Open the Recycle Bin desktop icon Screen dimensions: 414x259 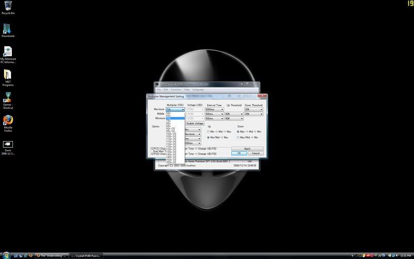[x=8, y=8]
